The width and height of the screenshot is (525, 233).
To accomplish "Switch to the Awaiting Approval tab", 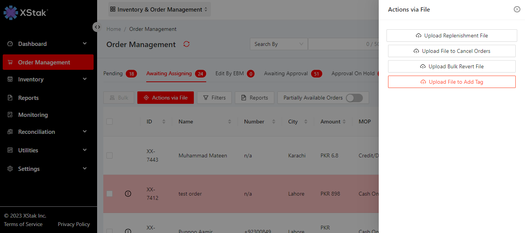I will 286,73.
